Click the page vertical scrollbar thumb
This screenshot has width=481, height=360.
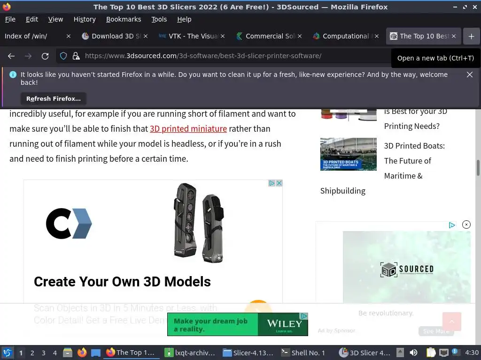tap(478, 168)
